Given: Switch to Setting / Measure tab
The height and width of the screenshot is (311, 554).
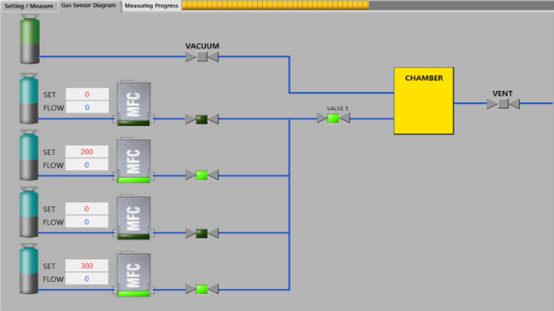Looking at the screenshot, I should (29, 6).
